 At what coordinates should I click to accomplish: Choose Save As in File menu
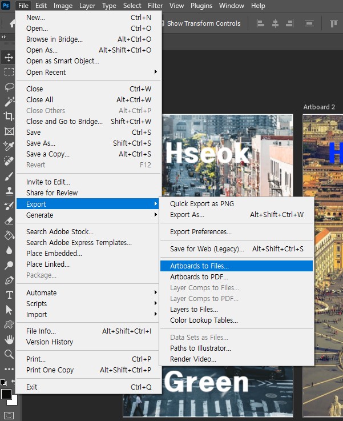pyautogui.click(x=88, y=143)
